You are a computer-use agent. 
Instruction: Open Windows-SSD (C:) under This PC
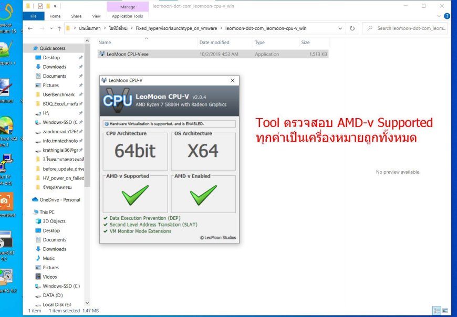(x=61, y=286)
